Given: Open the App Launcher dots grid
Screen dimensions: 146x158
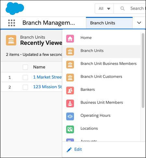Looking at the screenshot, I should pos(12,23).
